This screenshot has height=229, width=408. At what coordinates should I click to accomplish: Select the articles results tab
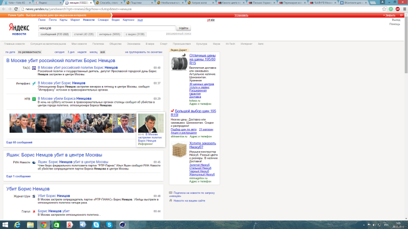click(82, 34)
